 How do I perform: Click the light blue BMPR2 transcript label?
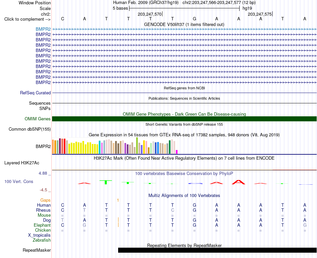(x=43, y=29)
